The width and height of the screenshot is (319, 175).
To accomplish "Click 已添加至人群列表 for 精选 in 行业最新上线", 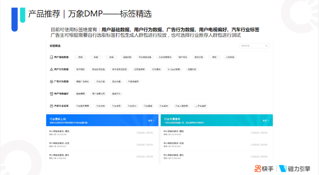I will 145,133.
